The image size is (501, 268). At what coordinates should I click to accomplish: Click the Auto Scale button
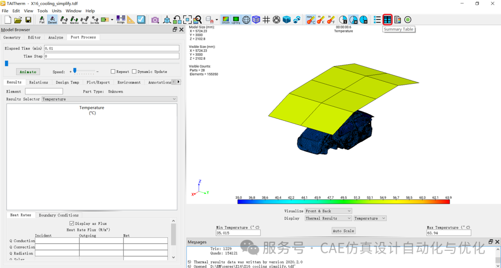point(343,231)
